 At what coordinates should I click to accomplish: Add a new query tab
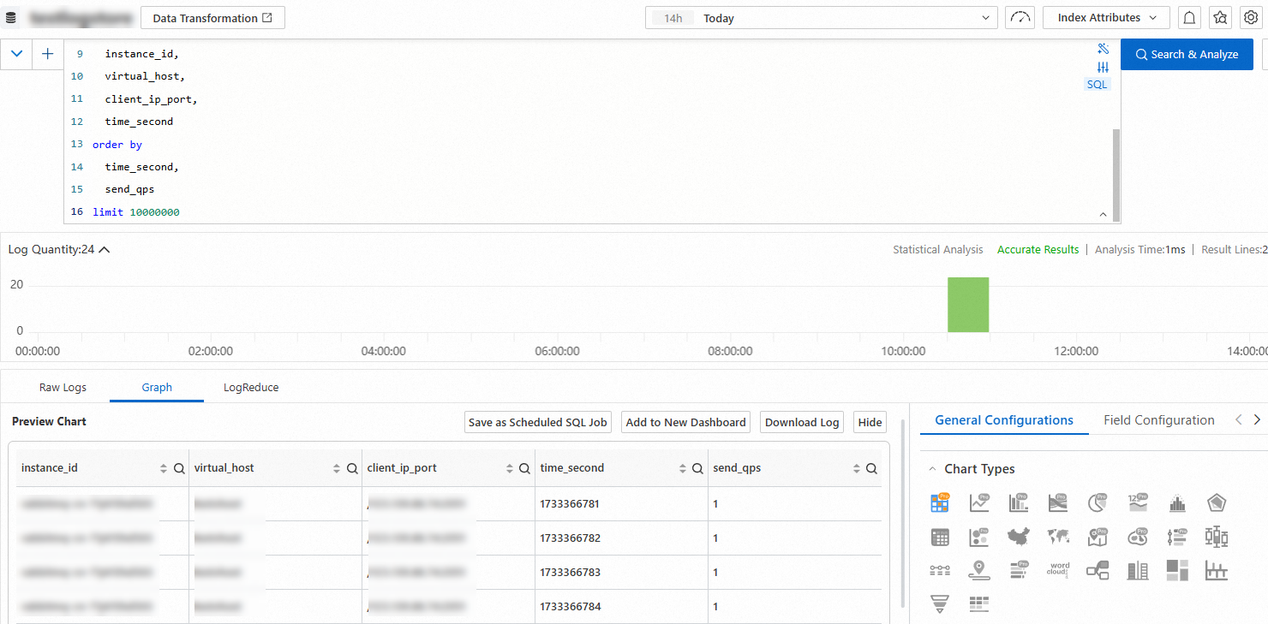(x=47, y=54)
